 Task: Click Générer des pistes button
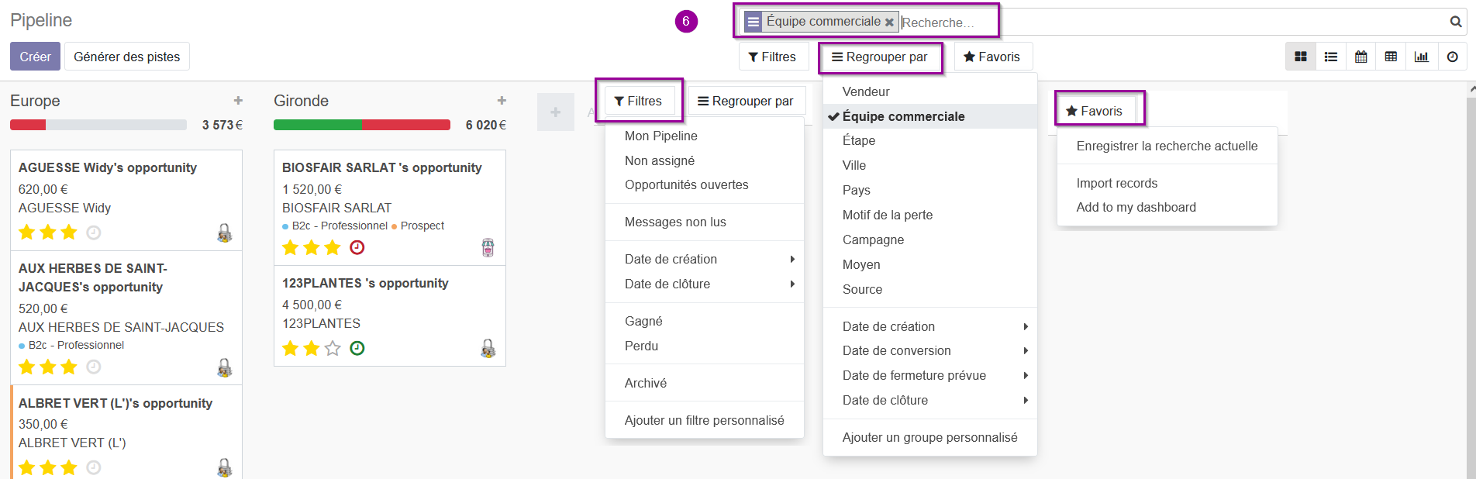pyautogui.click(x=127, y=57)
